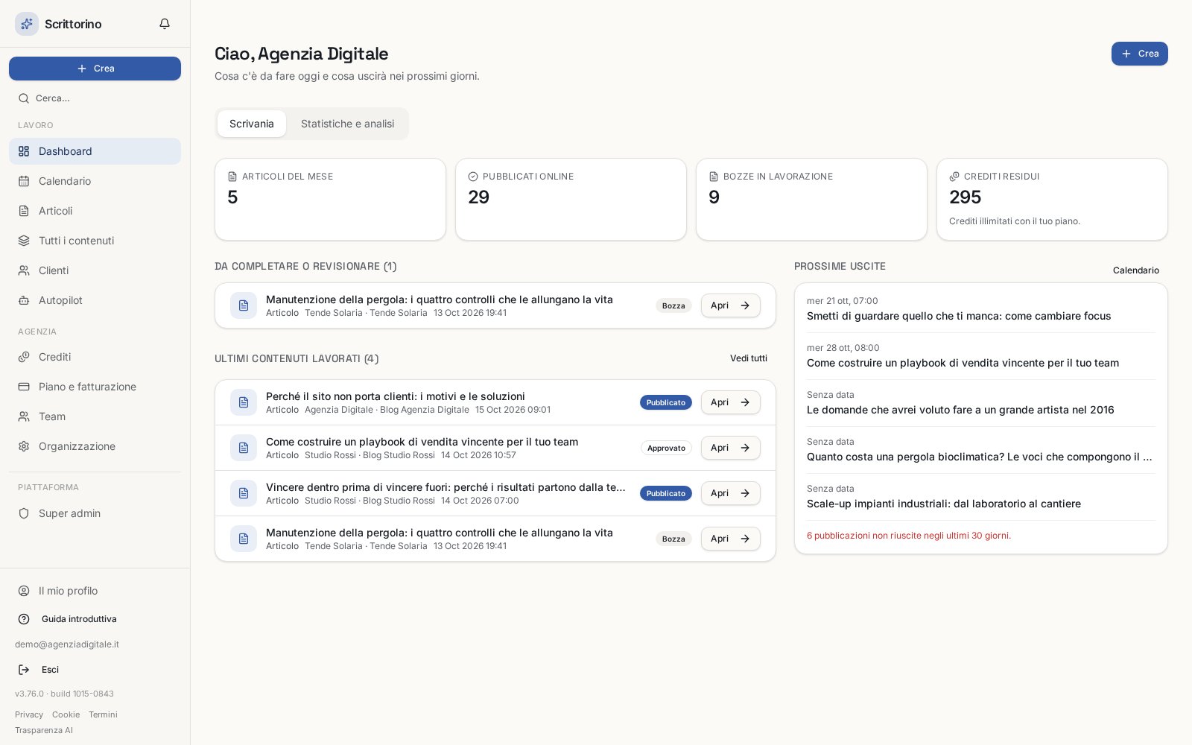
Task: Open Trasparenza AI footer link
Action: click(44, 730)
